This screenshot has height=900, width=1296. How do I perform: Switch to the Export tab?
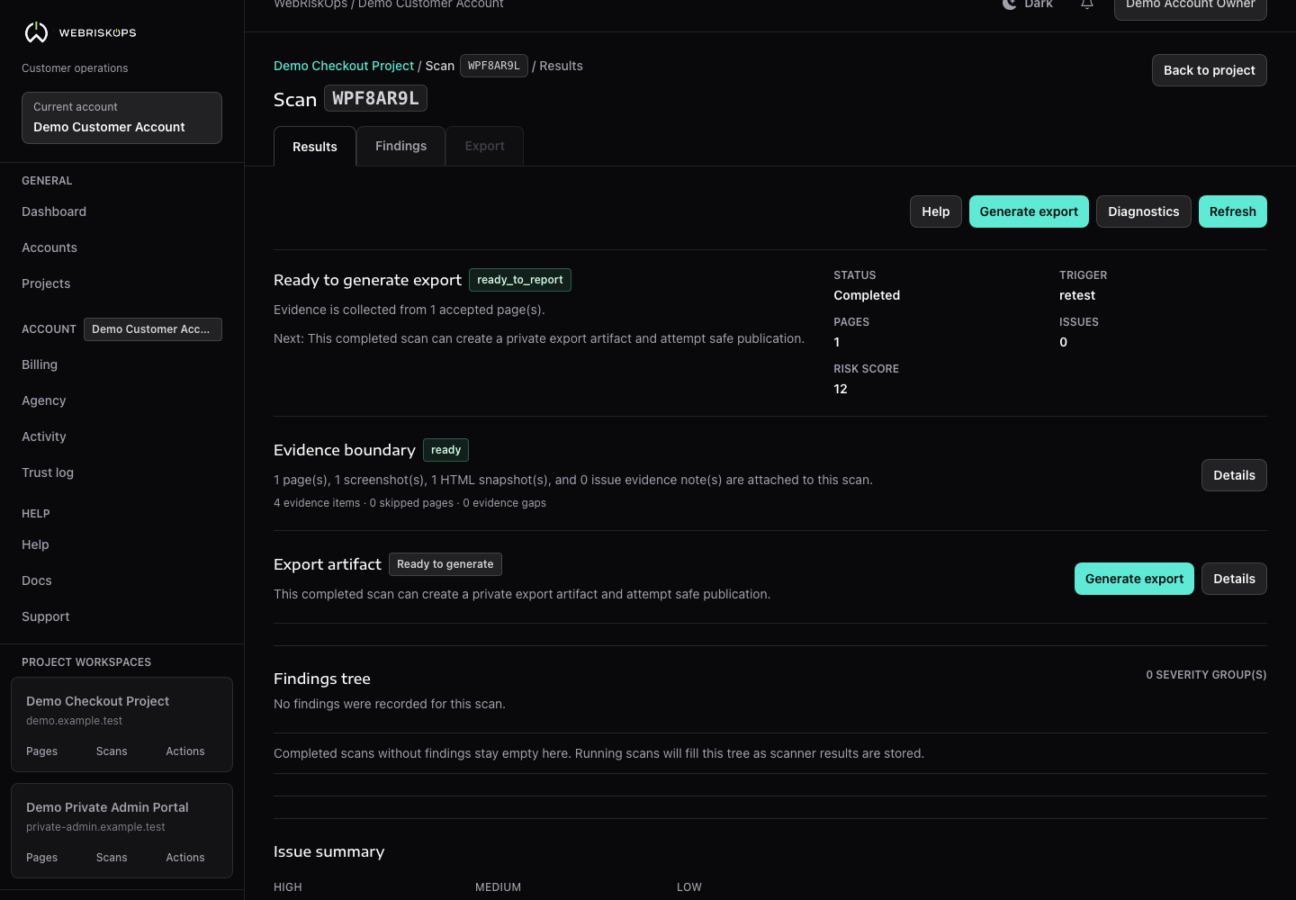(x=484, y=146)
